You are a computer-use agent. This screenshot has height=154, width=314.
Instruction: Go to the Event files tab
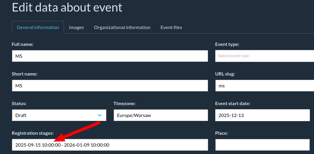coord(171,27)
